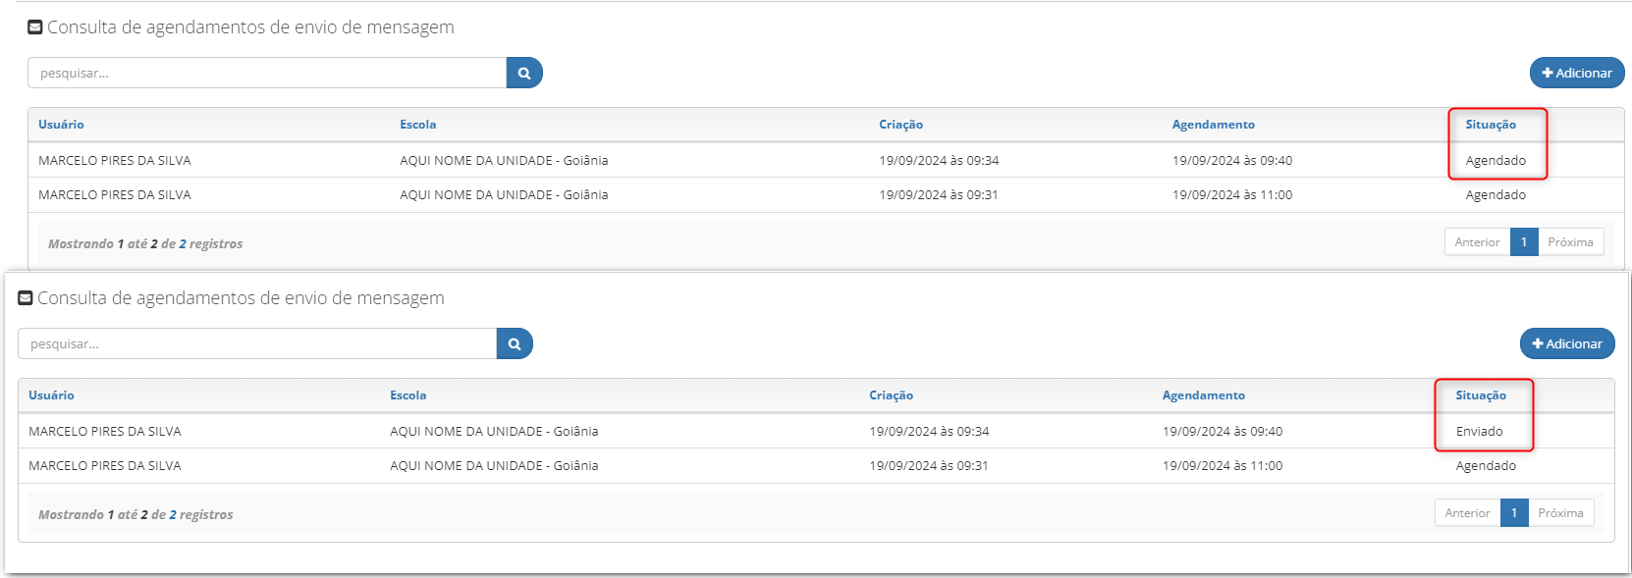Sort lower table by Agendamento column

1203,395
